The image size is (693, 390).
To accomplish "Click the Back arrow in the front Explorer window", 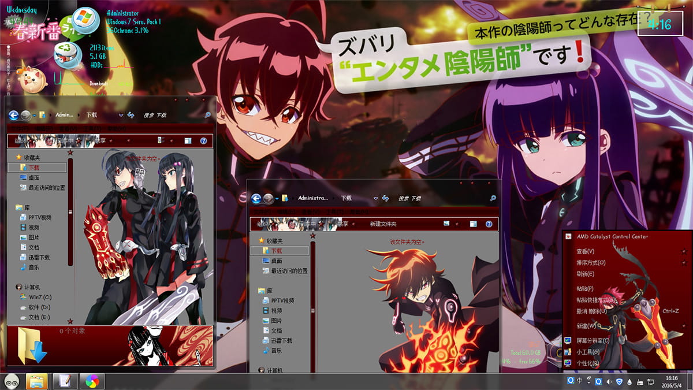I will tap(256, 198).
